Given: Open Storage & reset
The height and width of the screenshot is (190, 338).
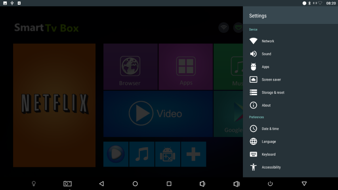Looking at the screenshot, I should click(290, 92).
